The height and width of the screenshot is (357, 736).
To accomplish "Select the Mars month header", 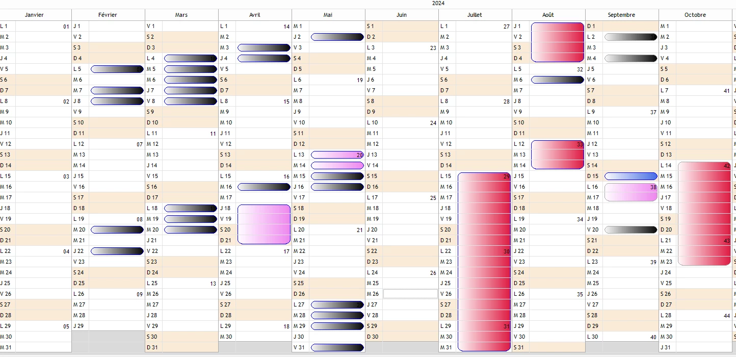I will coord(181,15).
